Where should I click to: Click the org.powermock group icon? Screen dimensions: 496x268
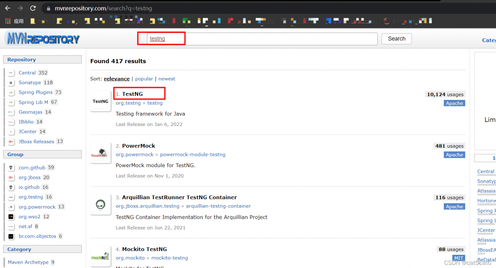(11, 207)
